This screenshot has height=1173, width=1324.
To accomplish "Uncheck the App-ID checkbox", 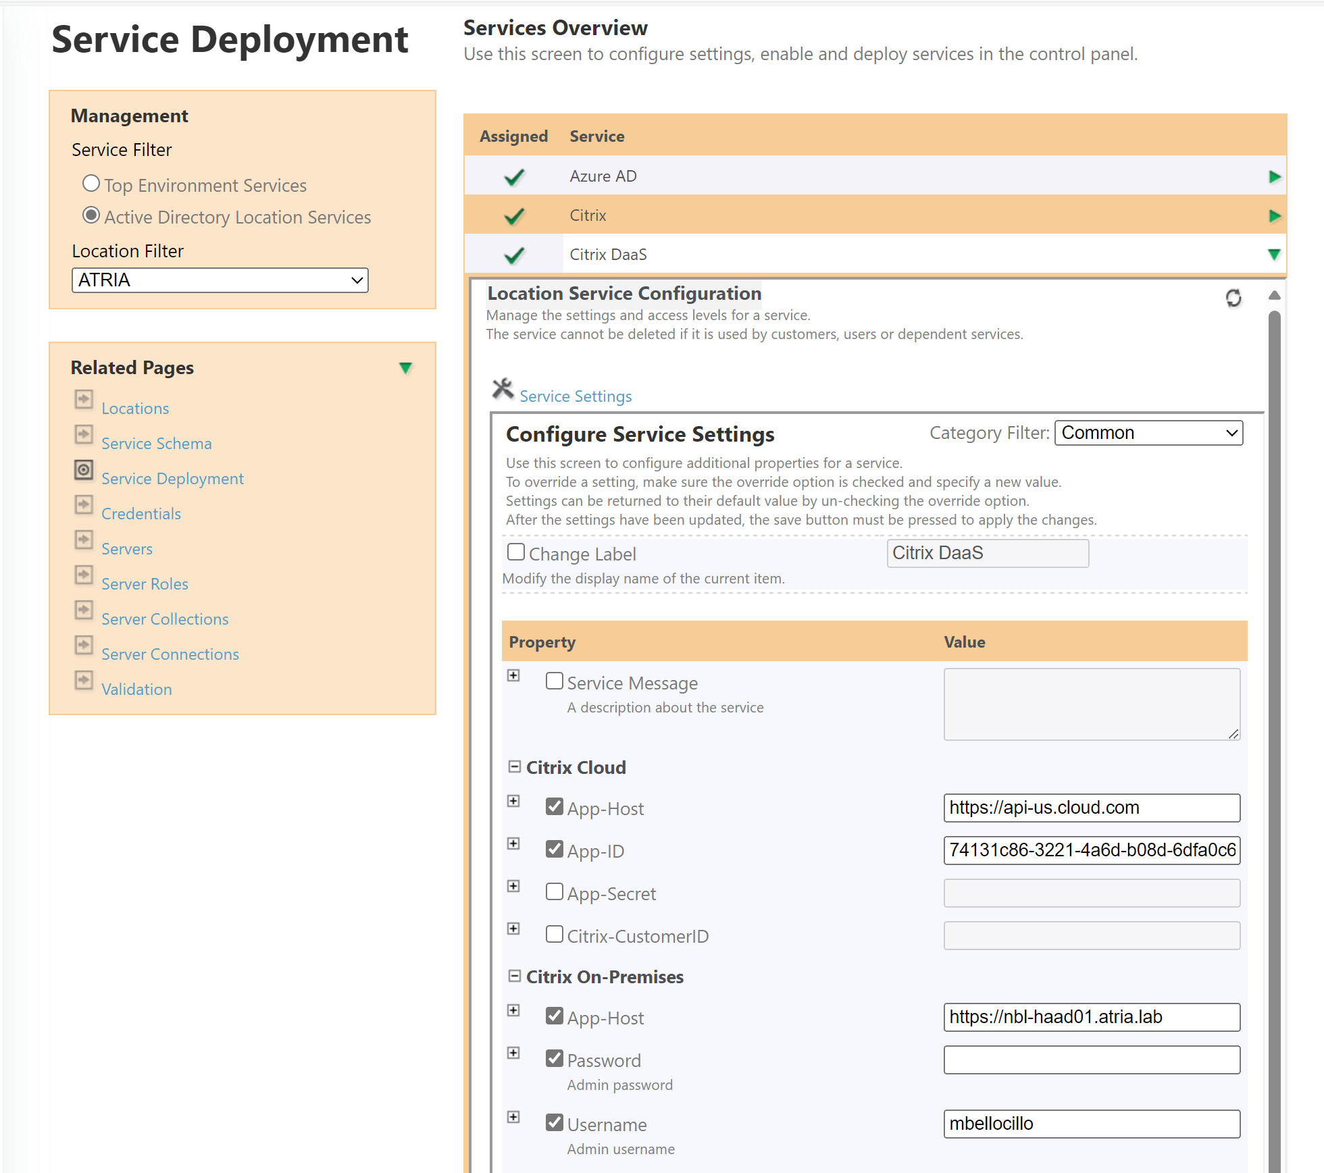I will 555,849.
